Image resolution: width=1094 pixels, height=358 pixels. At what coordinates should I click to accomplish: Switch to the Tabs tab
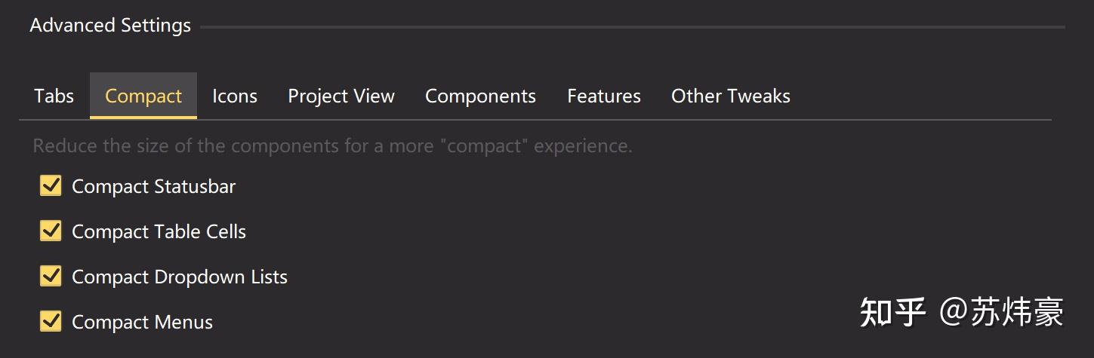[x=54, y=96]
